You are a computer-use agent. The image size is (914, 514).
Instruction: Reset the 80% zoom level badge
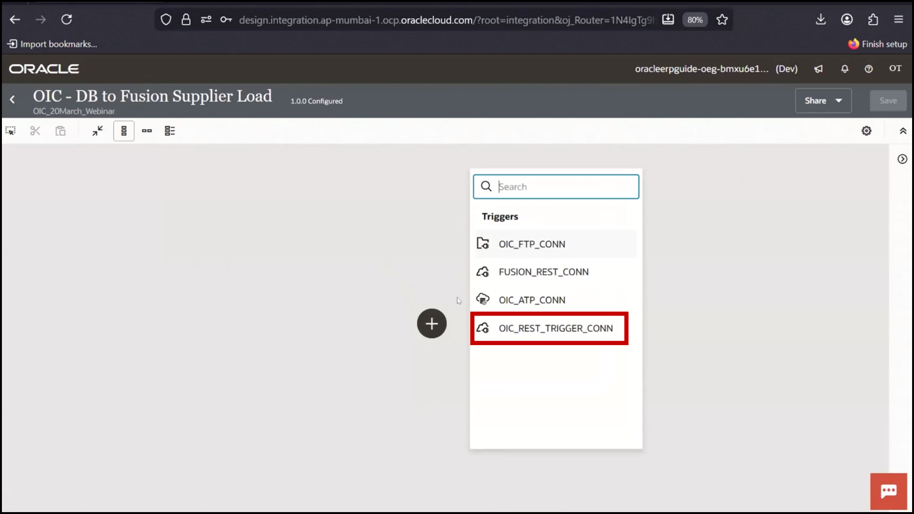(695, 20)
